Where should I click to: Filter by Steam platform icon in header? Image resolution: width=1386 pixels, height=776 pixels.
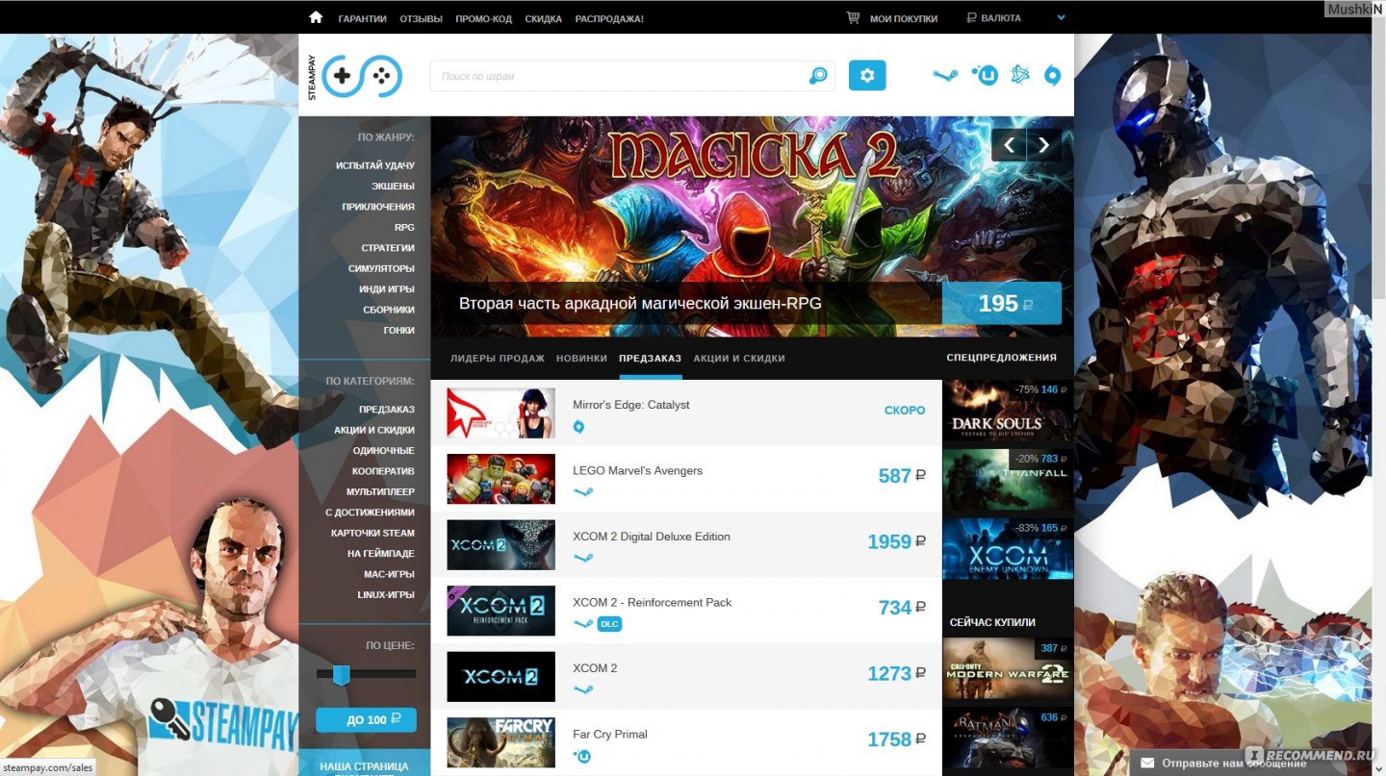(945, 76)
